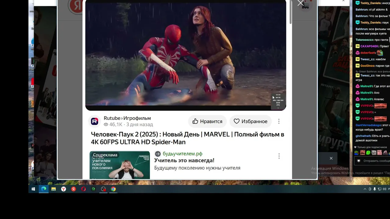Click the GooGinos username in chat
This screenshot has height=219, width=390.
coord(368,66)
